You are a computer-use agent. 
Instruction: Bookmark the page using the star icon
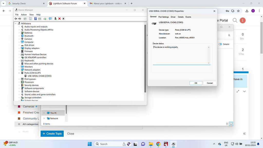pyautogui.click(x=238, y=11)
